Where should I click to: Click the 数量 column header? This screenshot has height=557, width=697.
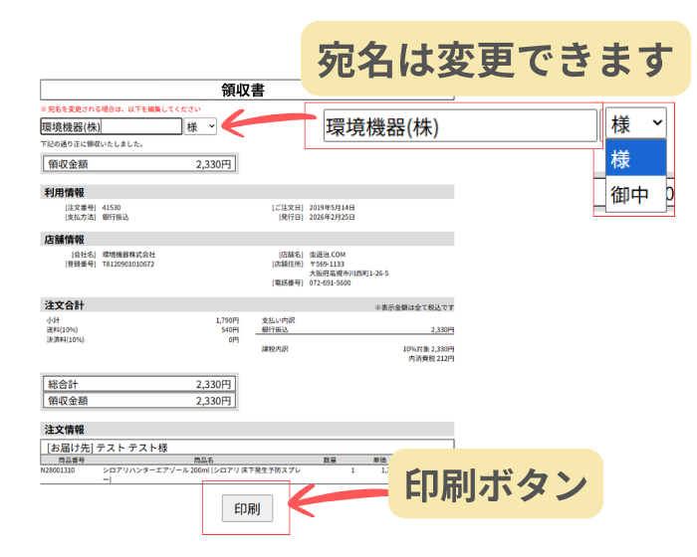330,461
